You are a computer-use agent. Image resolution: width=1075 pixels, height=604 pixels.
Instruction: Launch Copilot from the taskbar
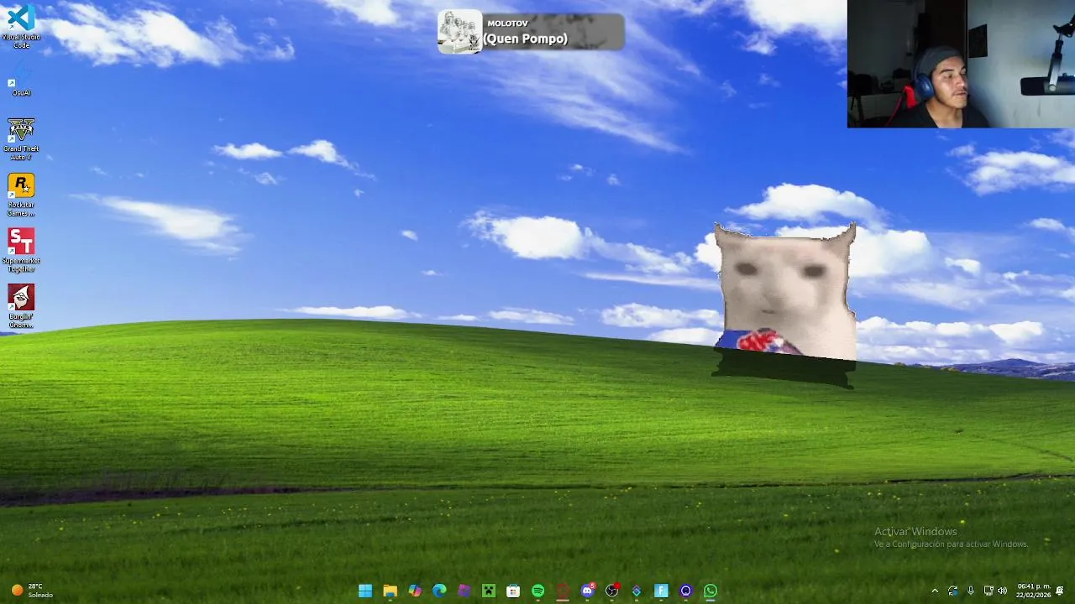coord(415,591)
